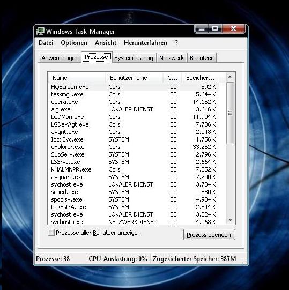289x290 pixels.
Task: Expand the Herunterfahren menu
Action: pyautogui.click(x=146, y=43)
